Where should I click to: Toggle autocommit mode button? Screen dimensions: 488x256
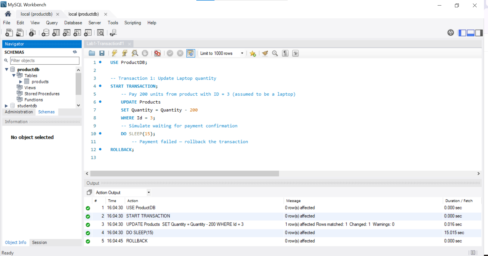pos(191,53)
